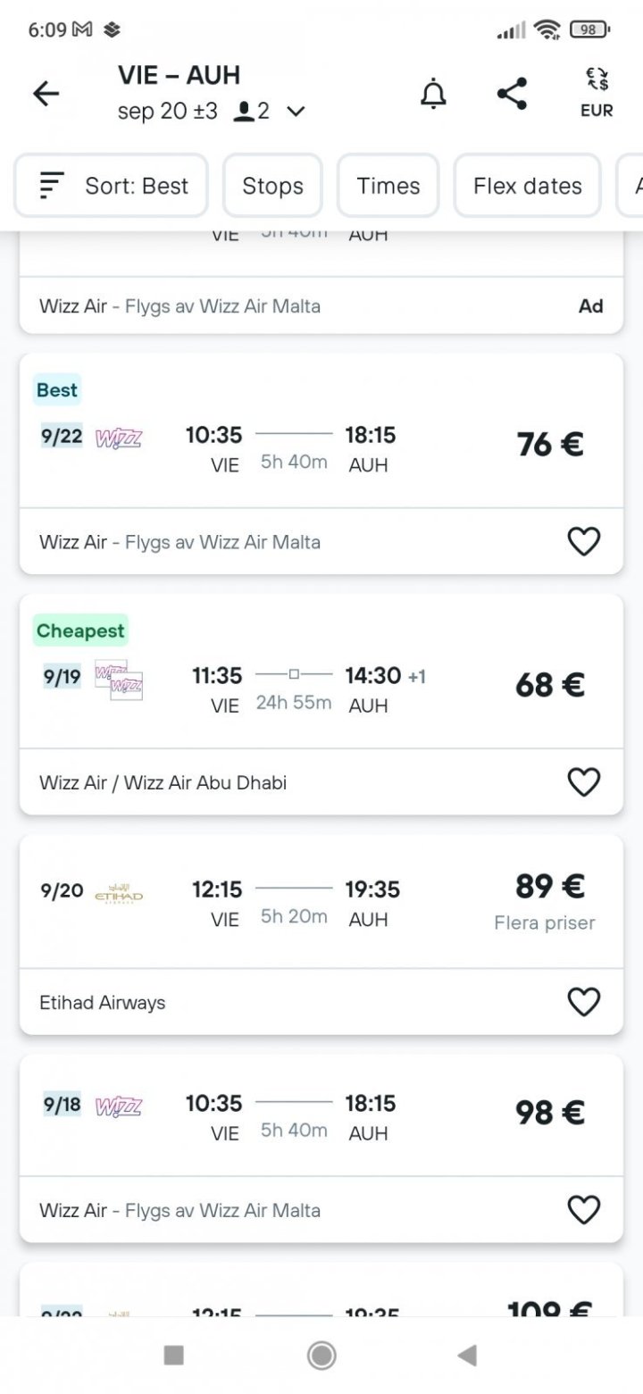The image size is (643, 1394).
Task: Tap Android recent apps square
Action: [x=174, y=1356]
